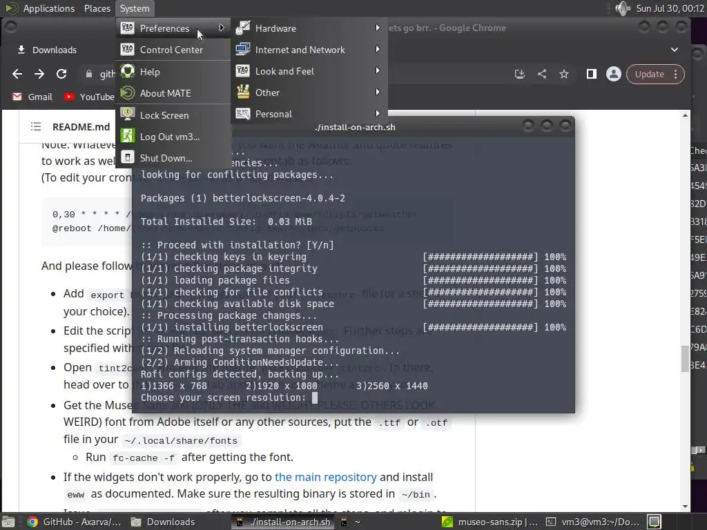Reload the page in Chrome
This screenshot has width=707, height=530.
61,74
